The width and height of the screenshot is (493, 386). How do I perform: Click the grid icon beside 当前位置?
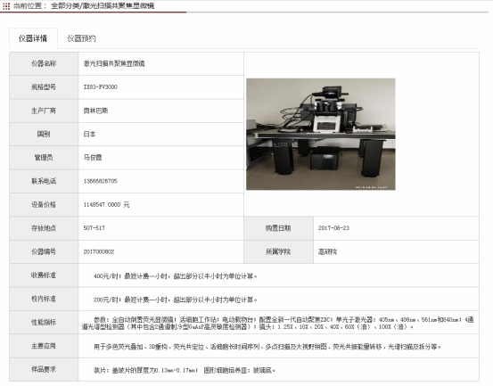6,6
